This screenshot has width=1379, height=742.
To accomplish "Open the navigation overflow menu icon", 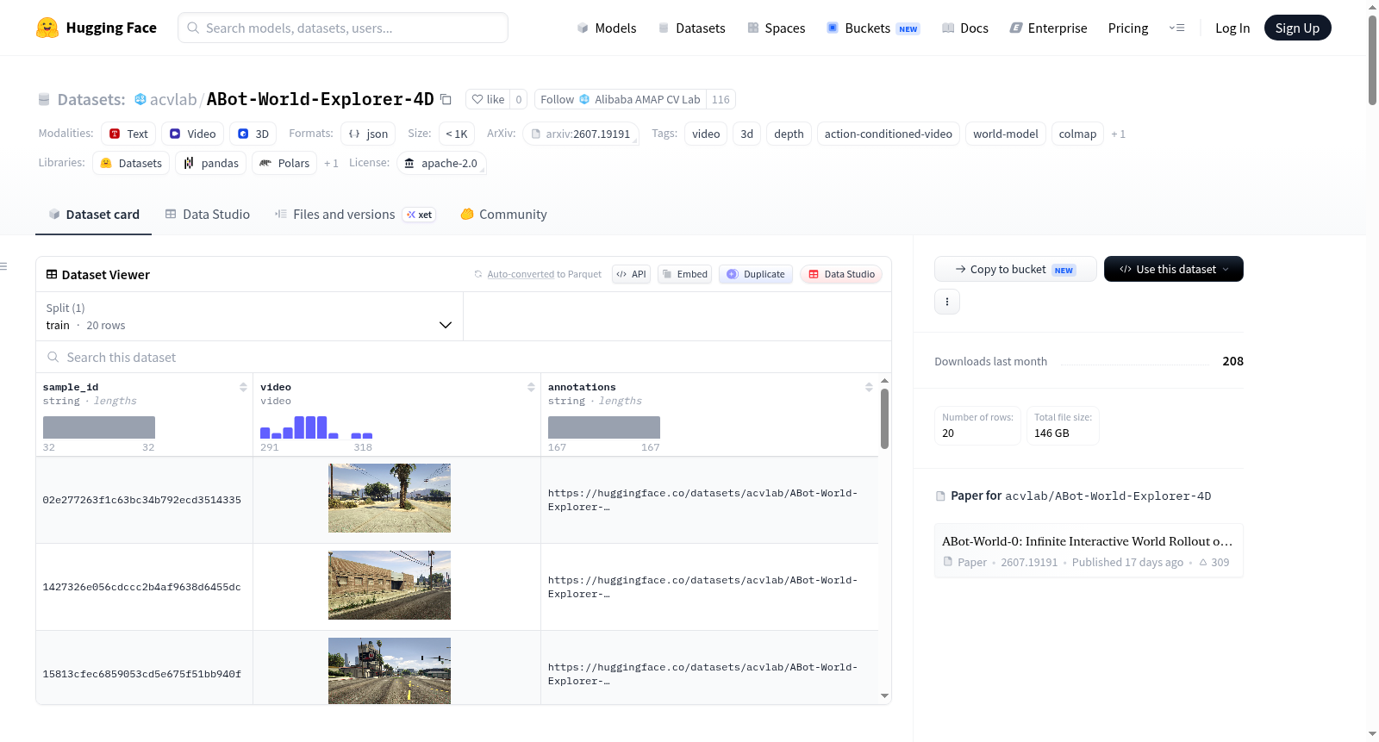I will tap(1176, 28).
